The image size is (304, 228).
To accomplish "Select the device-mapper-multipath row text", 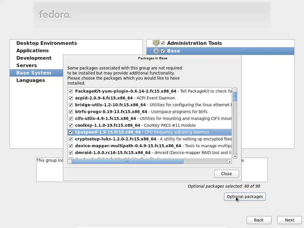I will 153,146.
